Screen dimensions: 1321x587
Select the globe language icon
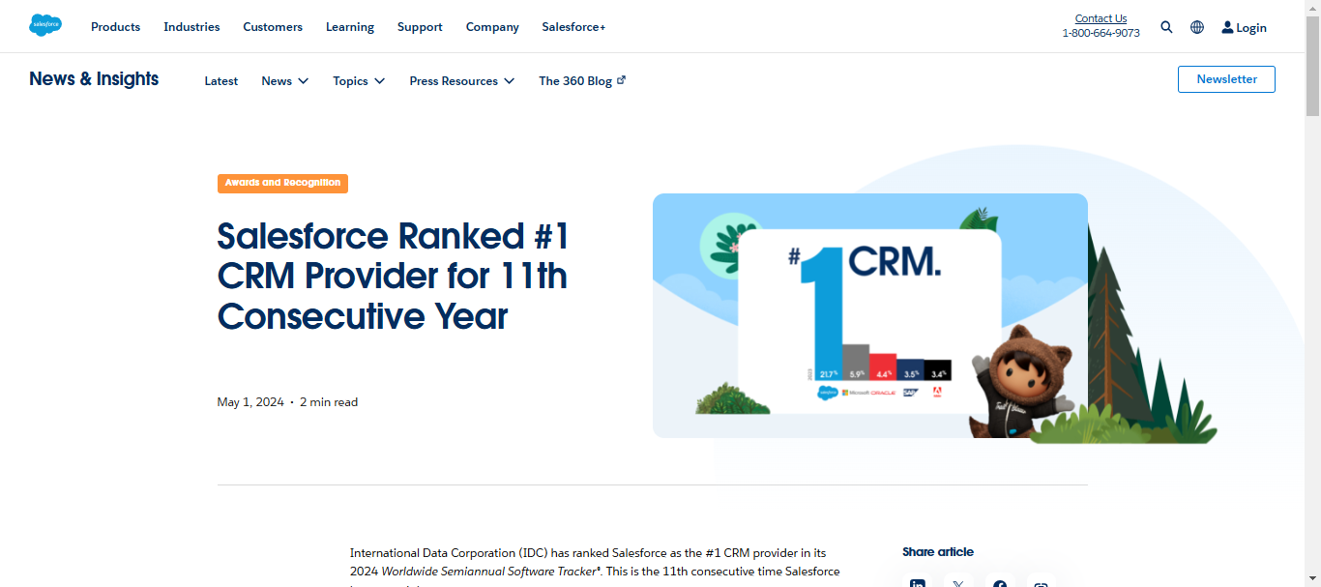click(1197, 26)
